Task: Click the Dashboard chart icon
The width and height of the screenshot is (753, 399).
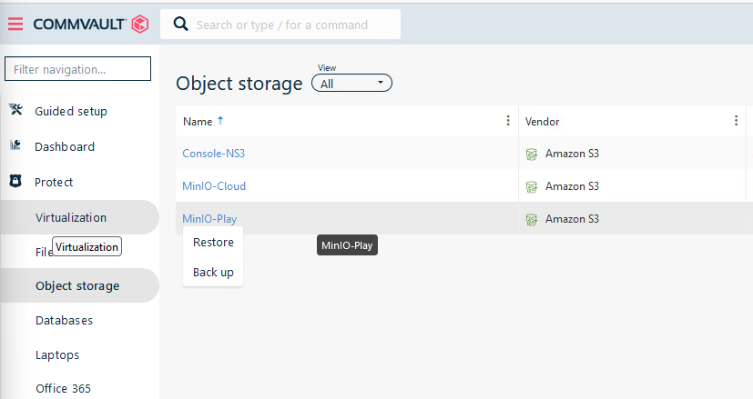Action: [x=15, y=146]
